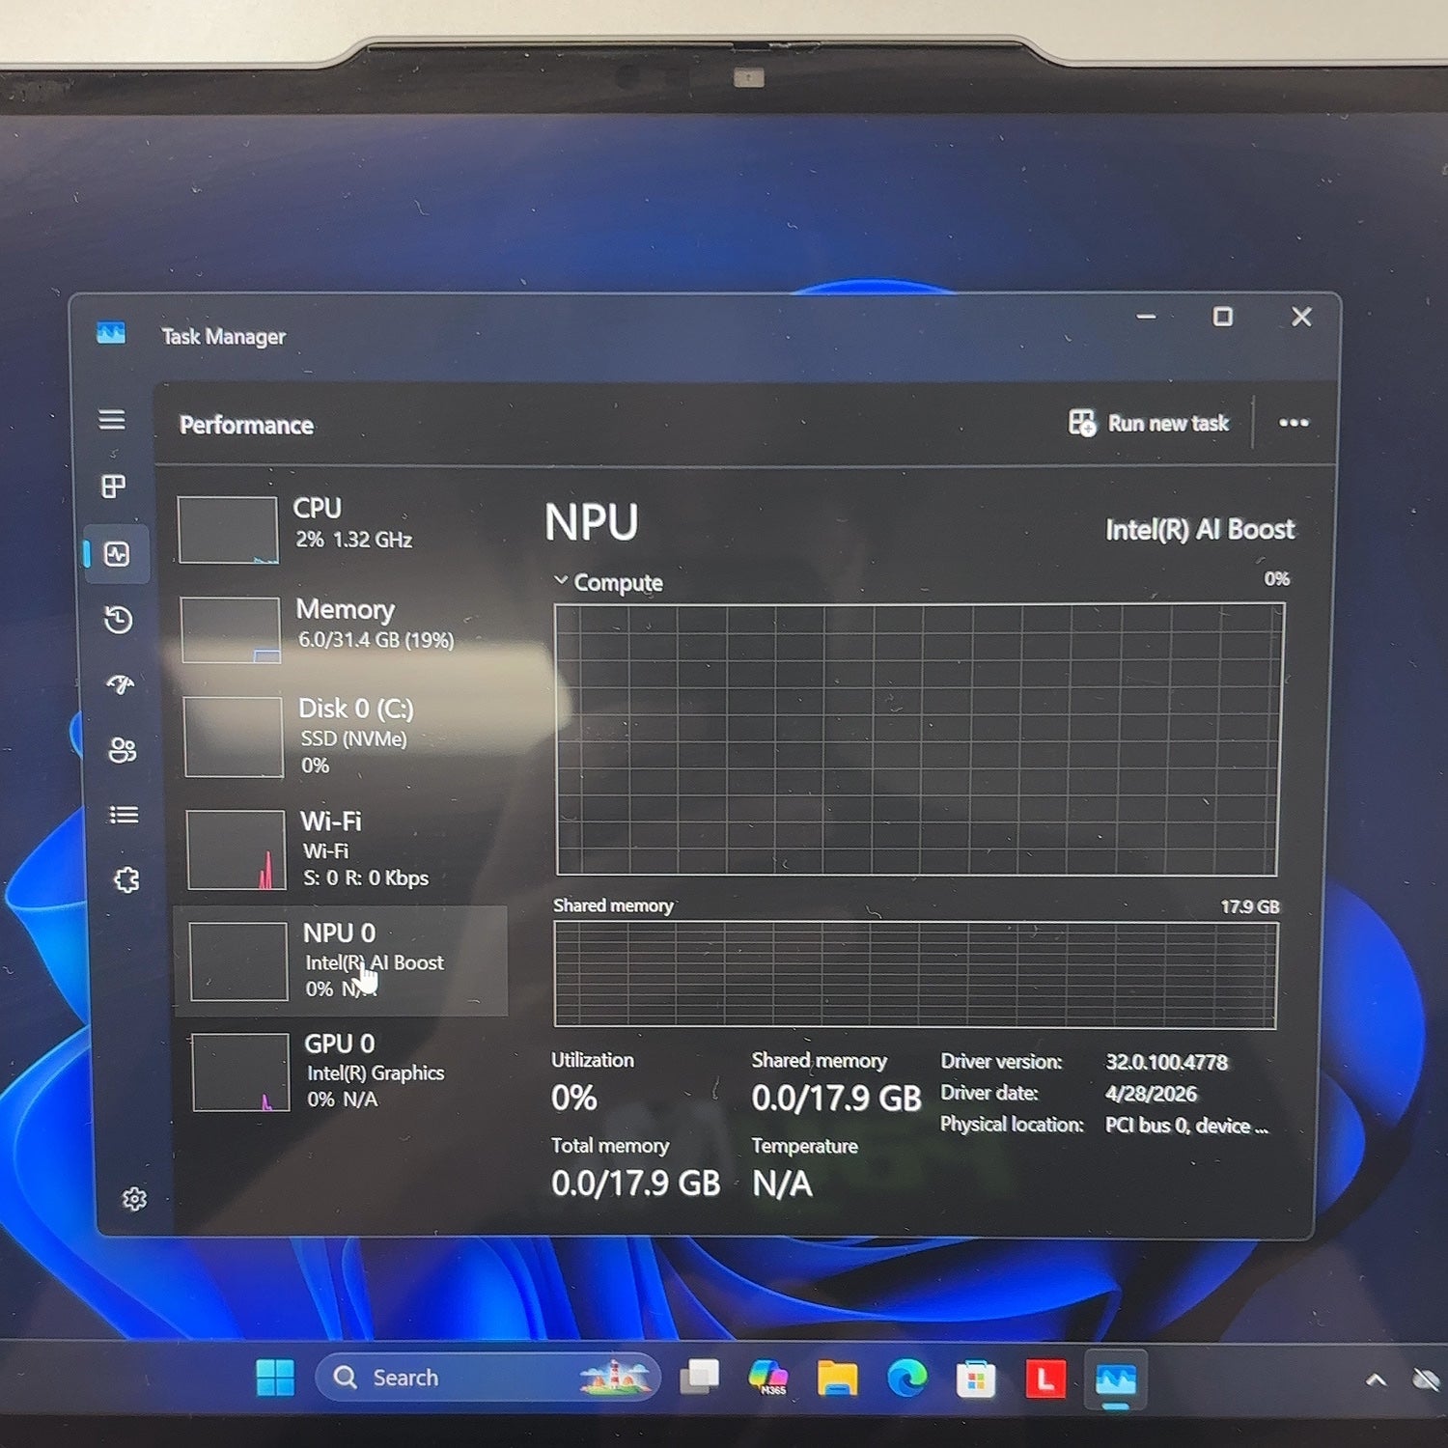Click the Intel(R) AI Boost heading text
Screen dimensions: 1448x1448
[1200, 530]
